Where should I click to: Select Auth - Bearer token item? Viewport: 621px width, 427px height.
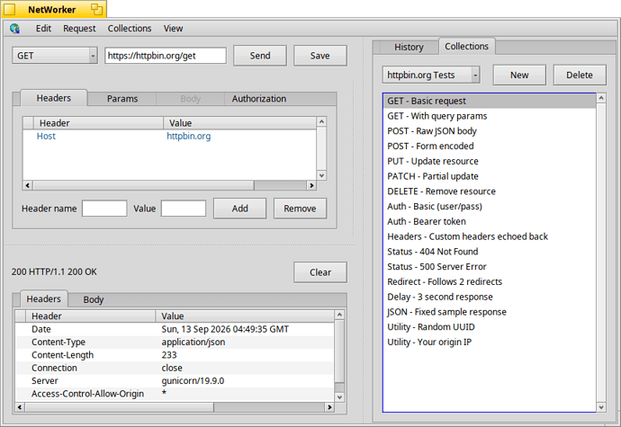coord(490,221)
